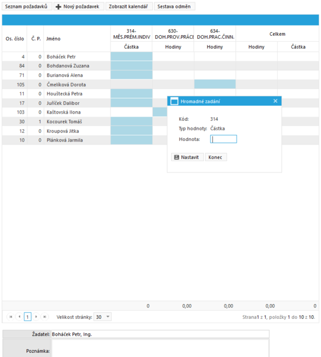Click the plus icon on Nový požadavek

click(x=58, y=7)
